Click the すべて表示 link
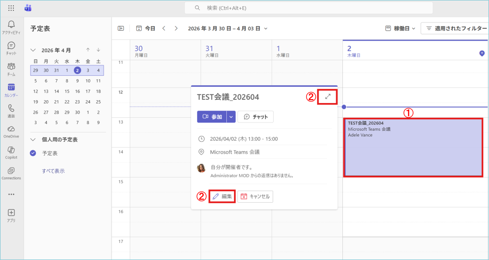This screenshot has height=260, width=489. pos(53,171)
